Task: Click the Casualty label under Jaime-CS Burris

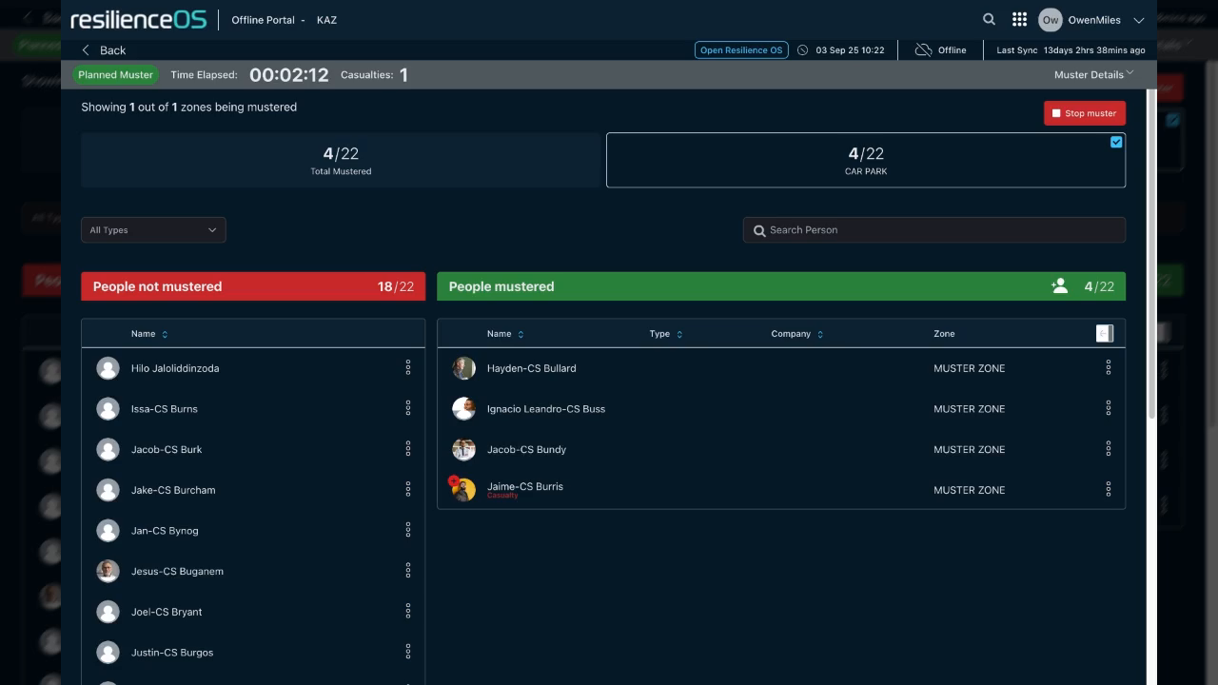Action: tap(502, 496)
